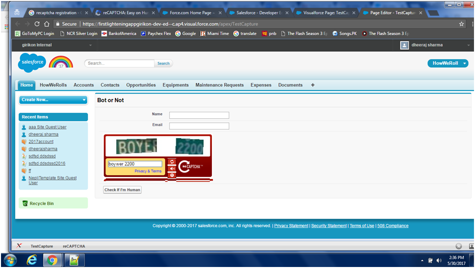Open the Accounts tab

84,85
